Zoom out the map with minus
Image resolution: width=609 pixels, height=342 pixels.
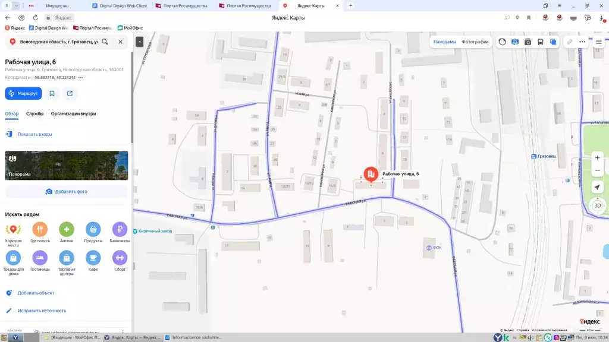pos(597,170)
